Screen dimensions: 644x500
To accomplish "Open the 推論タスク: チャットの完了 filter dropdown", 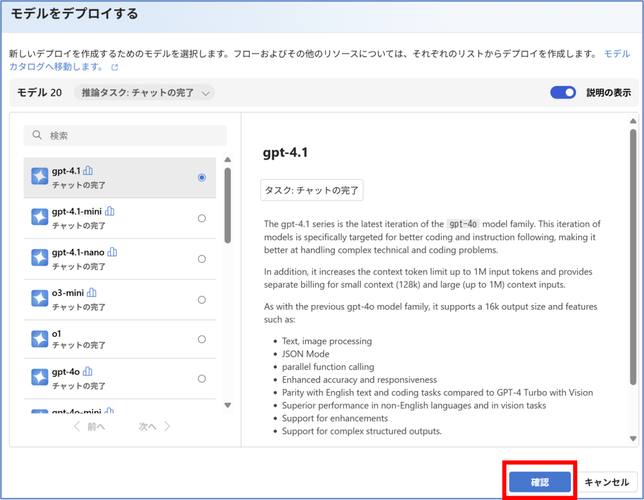I will coord(144,92).
